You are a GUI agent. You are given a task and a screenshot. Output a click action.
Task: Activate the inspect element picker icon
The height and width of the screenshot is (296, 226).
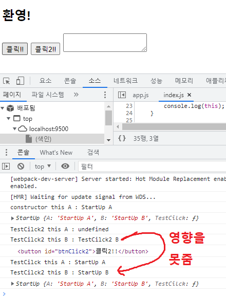(x=6, y=81)
